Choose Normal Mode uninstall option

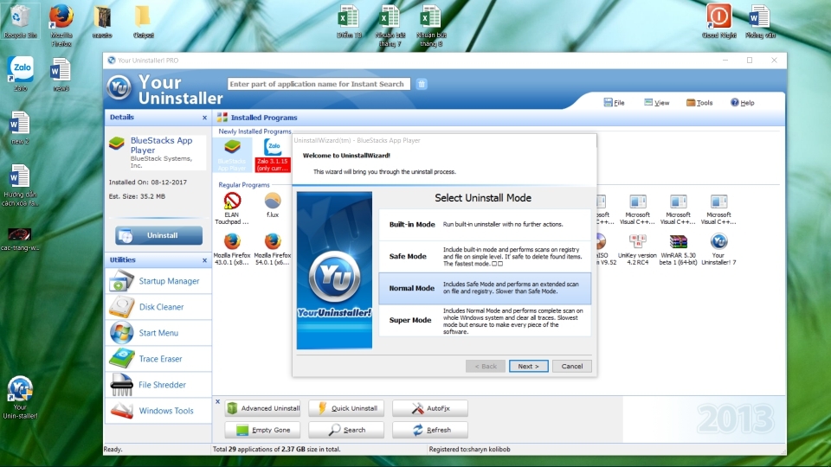[485, 288]
